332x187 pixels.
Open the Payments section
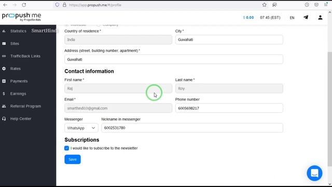click(19, 81)
